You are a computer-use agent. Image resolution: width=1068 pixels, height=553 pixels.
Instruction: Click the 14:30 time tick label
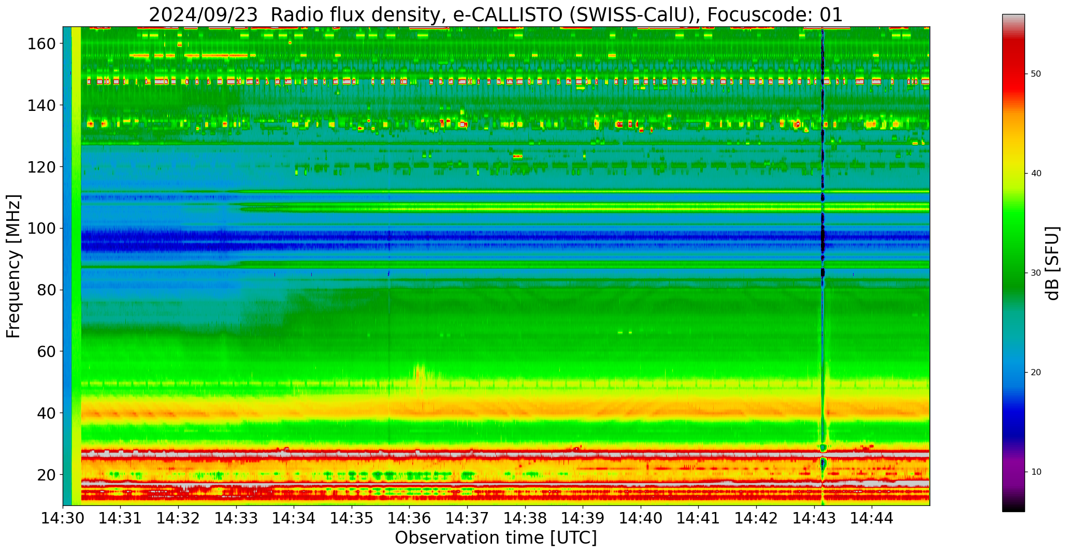click(x=63, y=518)
